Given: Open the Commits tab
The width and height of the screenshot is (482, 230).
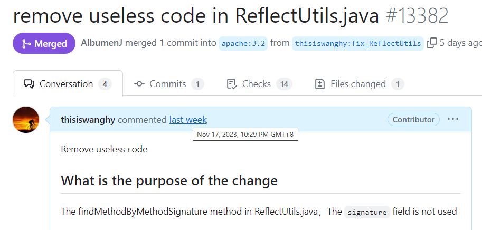Looking at the screenshot, I should coord(169,84).
